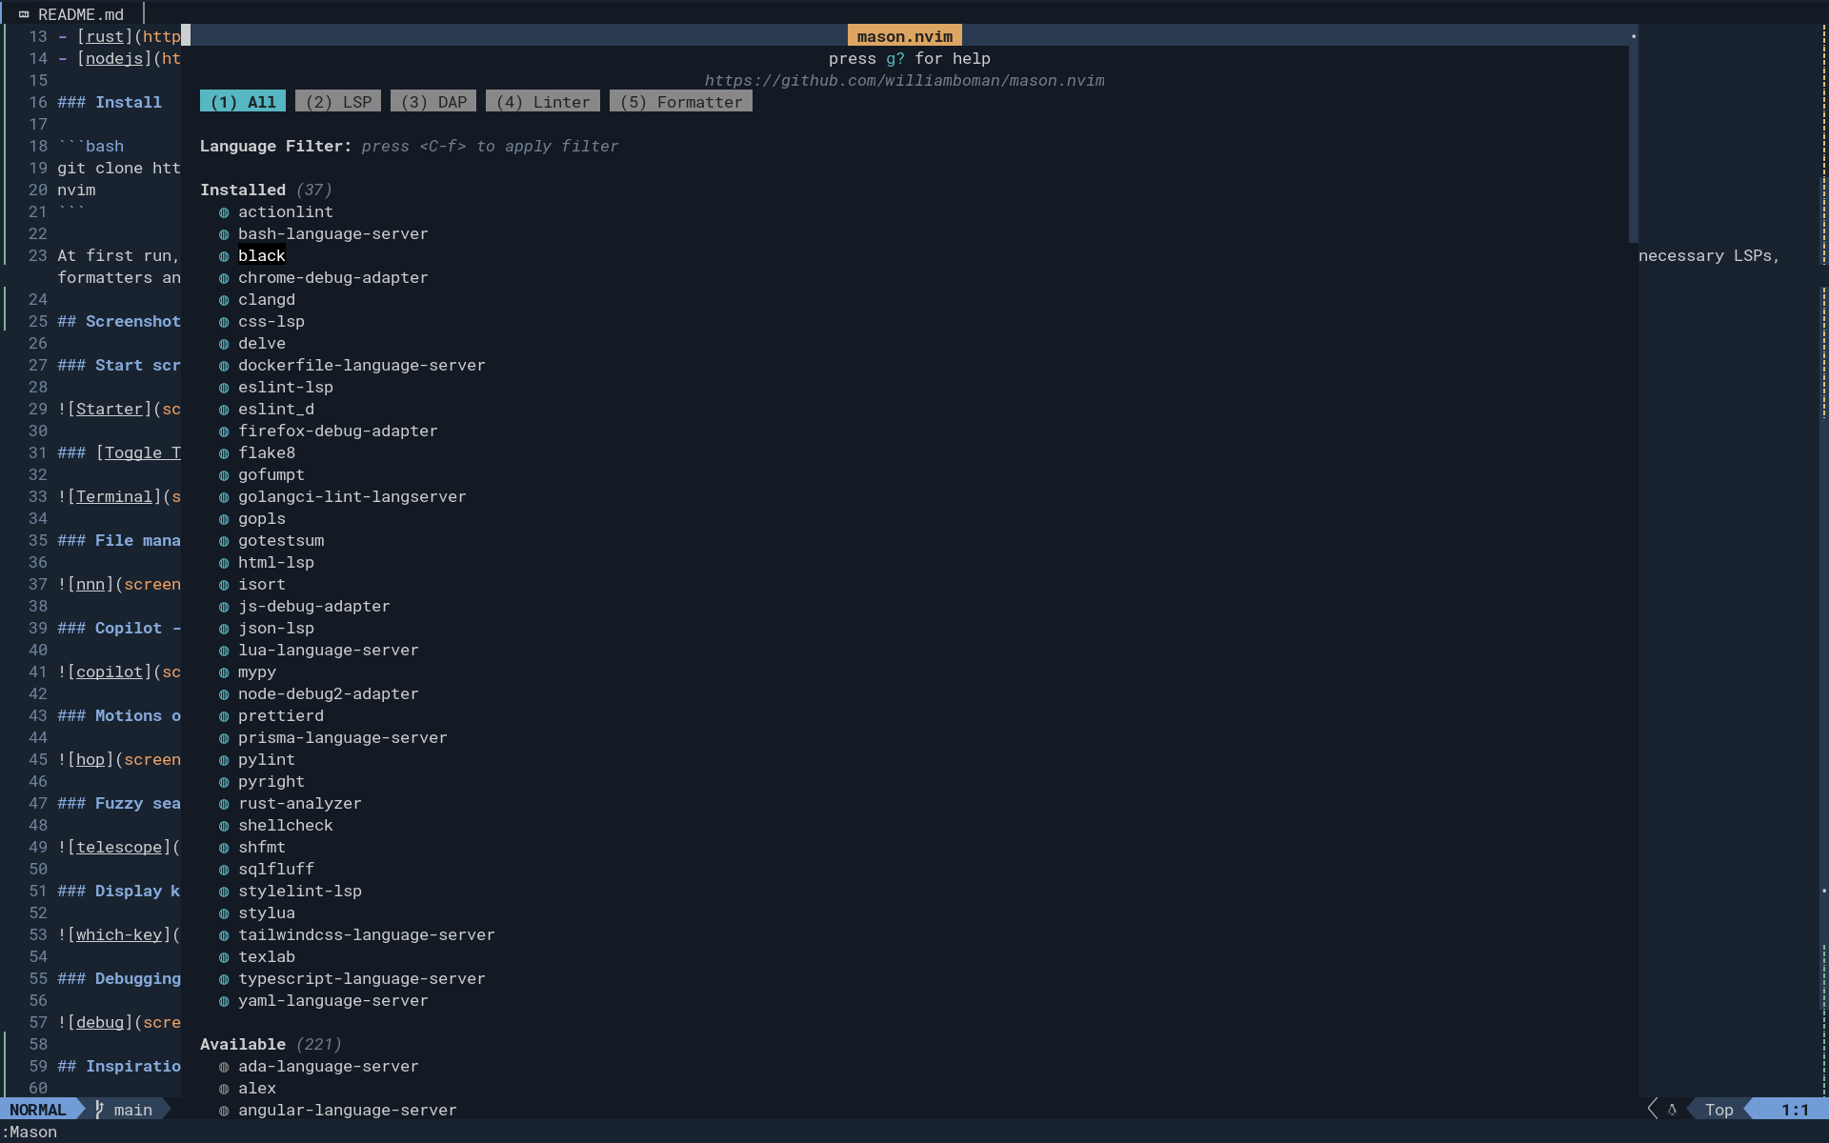Toggle the (2) LSP filter
Viewport: 1829px width, 1143px height.
point(337,101)
